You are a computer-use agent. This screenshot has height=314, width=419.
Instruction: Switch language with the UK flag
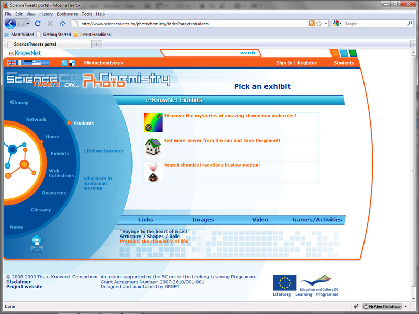(12, 63)
